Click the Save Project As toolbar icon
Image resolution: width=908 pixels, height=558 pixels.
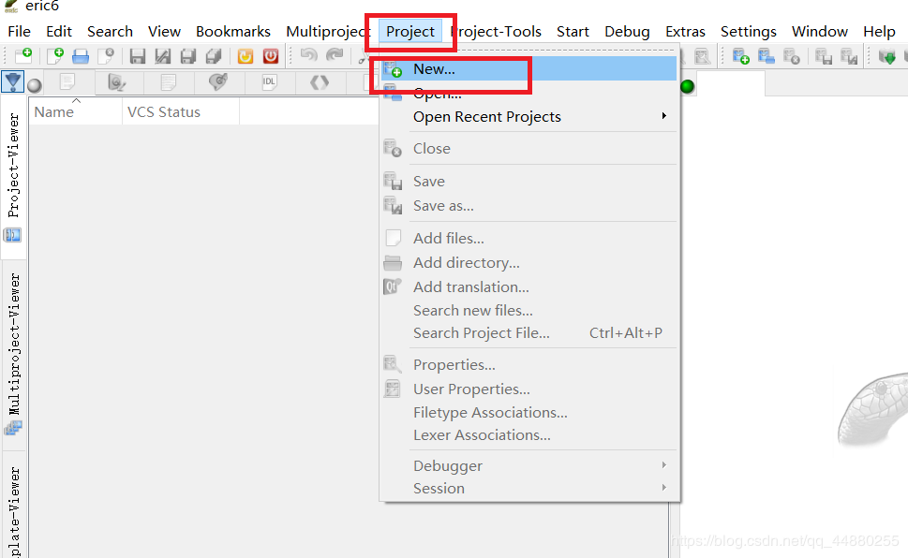849,56
